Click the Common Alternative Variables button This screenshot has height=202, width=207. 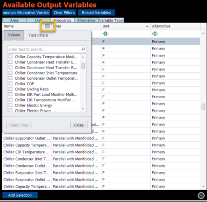(26, 13)
